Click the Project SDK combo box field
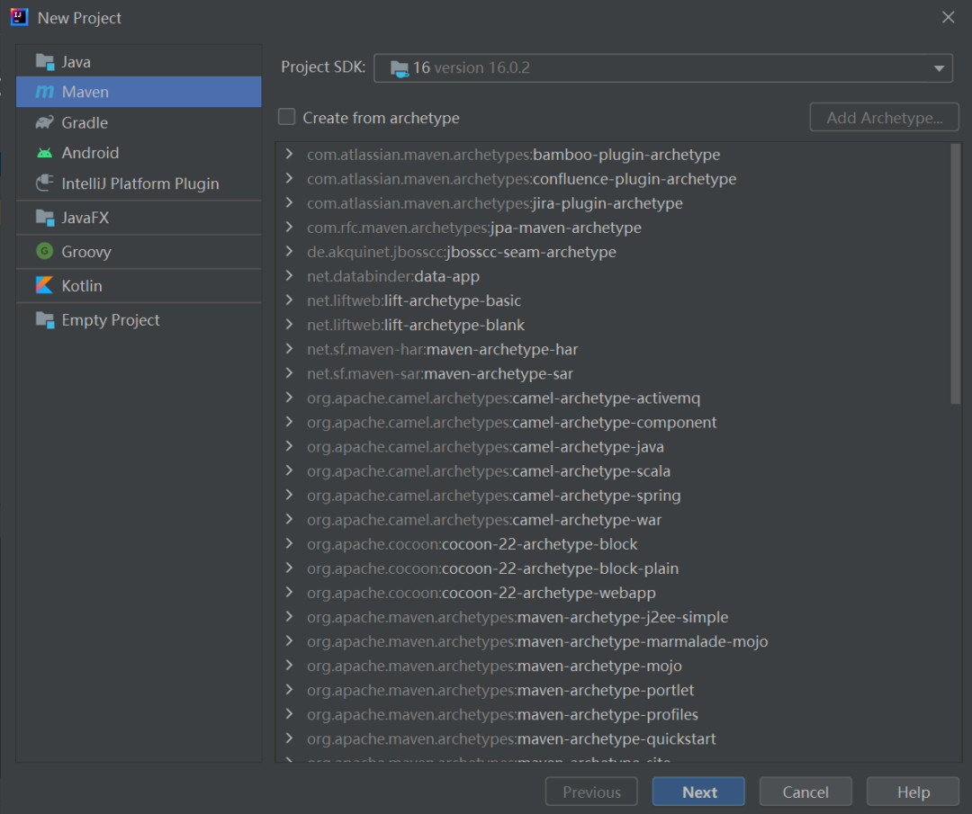Viewport: 972px width, 814px height. 662,68
